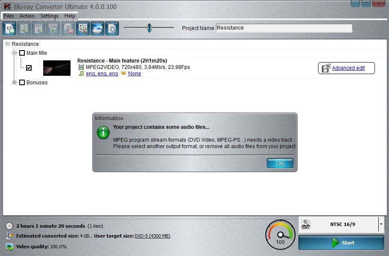Click the MPEG2VIDEO, 720x480 stream info text
The width and height of the screenshot is (389, 256).
tap(138, 67)
